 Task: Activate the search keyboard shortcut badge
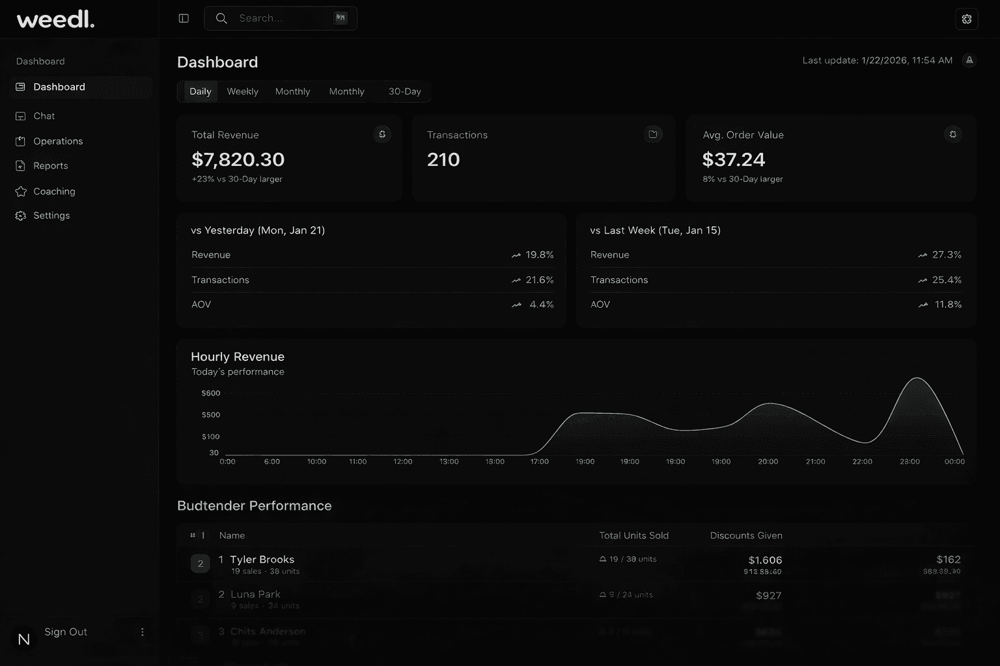pos(340,18)
